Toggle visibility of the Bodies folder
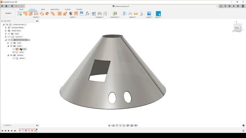This screenshot has width=246, height=138. click(x=11, y=46)
